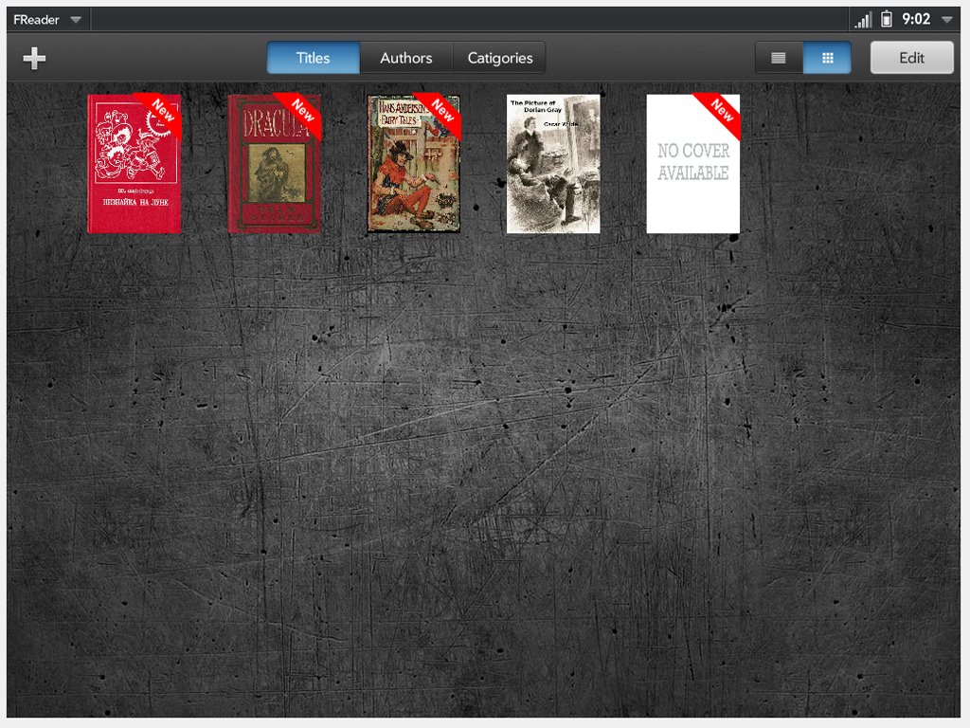Switch to grid view layout
The width and height of the screenshot is (970, 728).
[827, 58]
